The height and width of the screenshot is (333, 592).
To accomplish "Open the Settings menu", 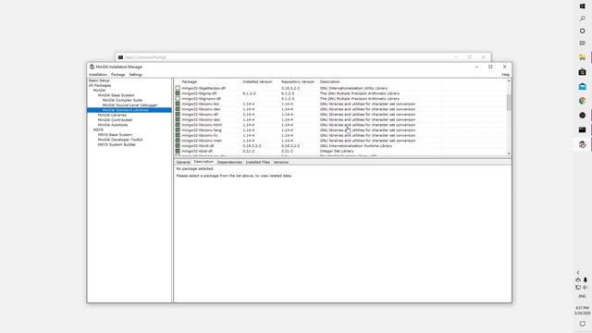I will 136,75.
